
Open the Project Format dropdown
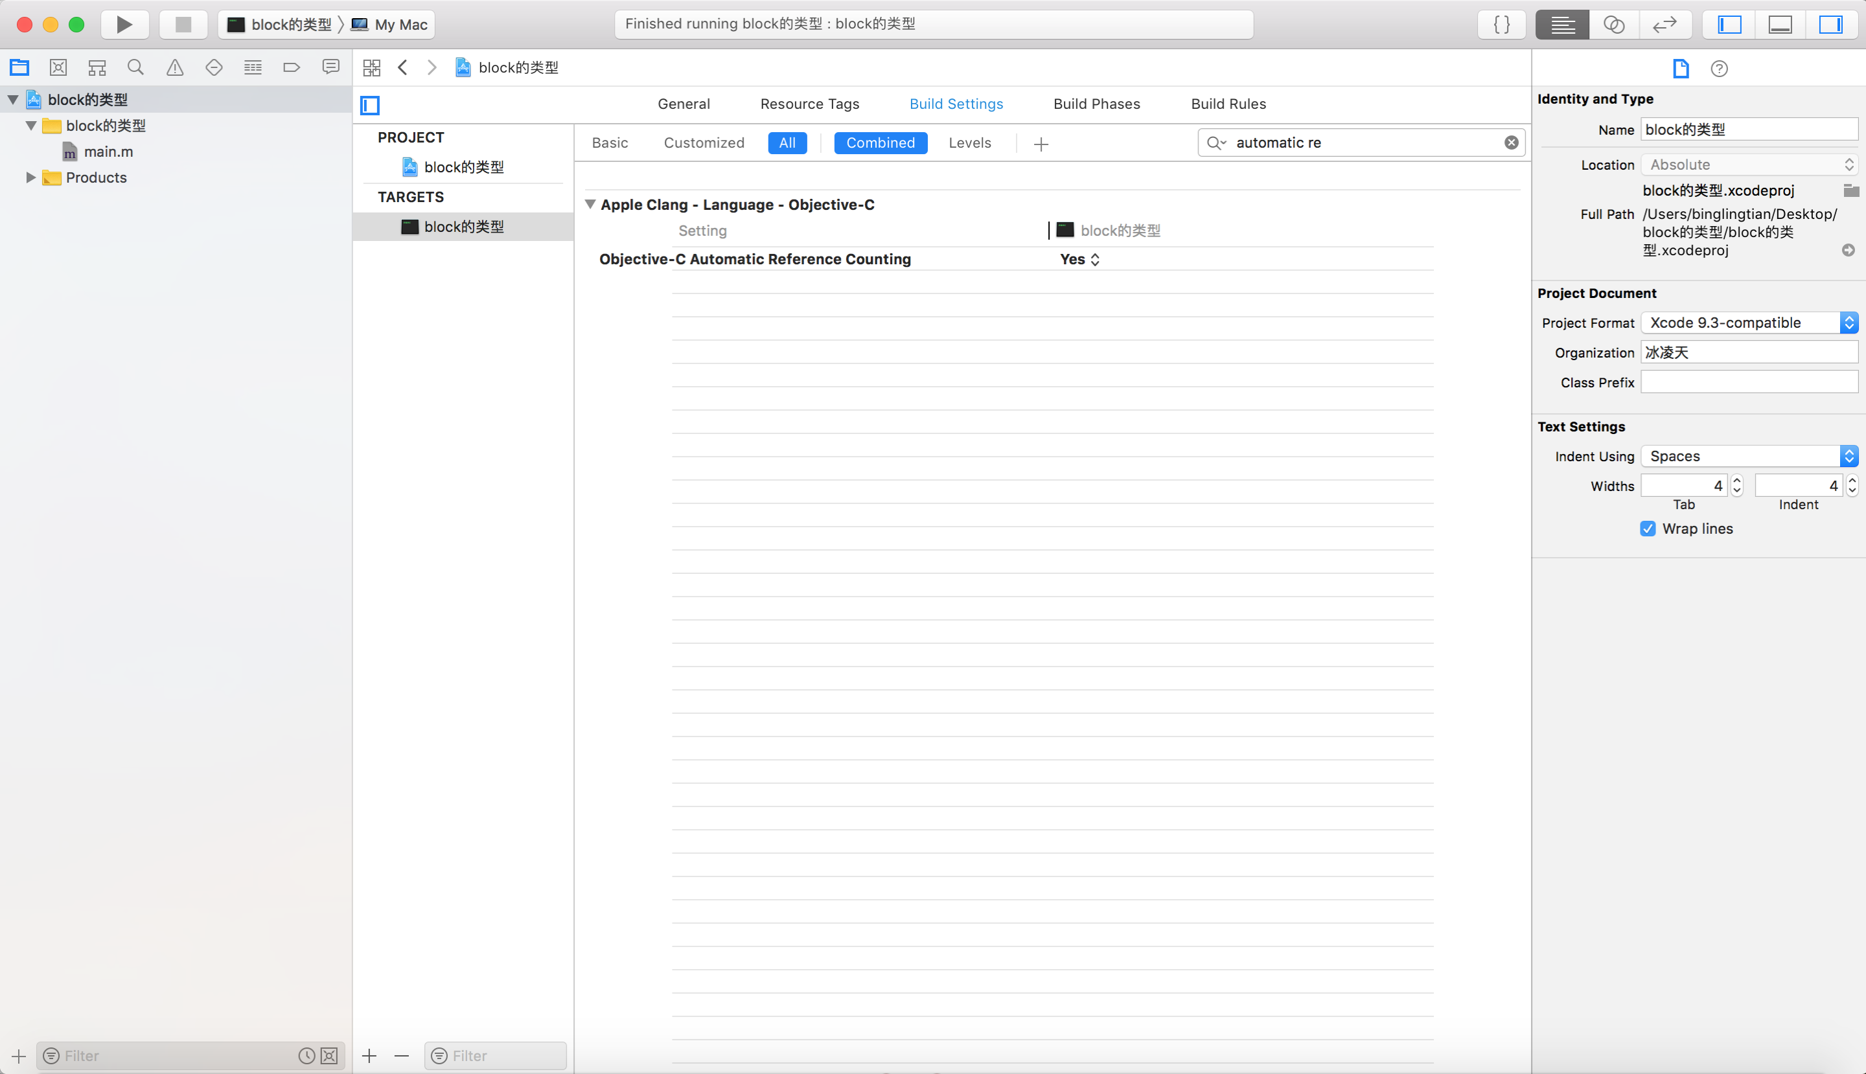point(1749,323)
